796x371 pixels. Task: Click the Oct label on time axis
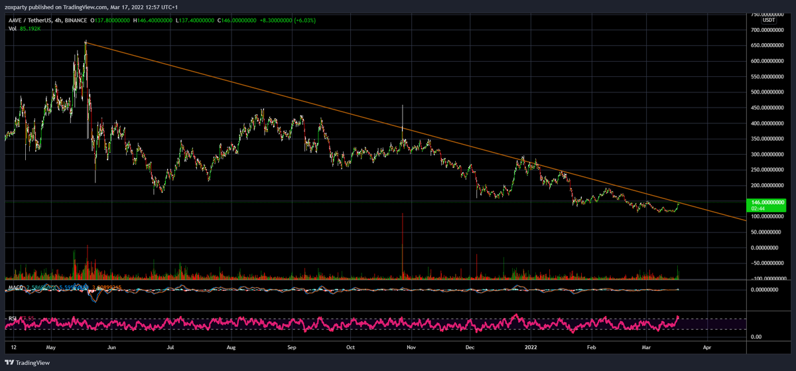pos(351,346)
